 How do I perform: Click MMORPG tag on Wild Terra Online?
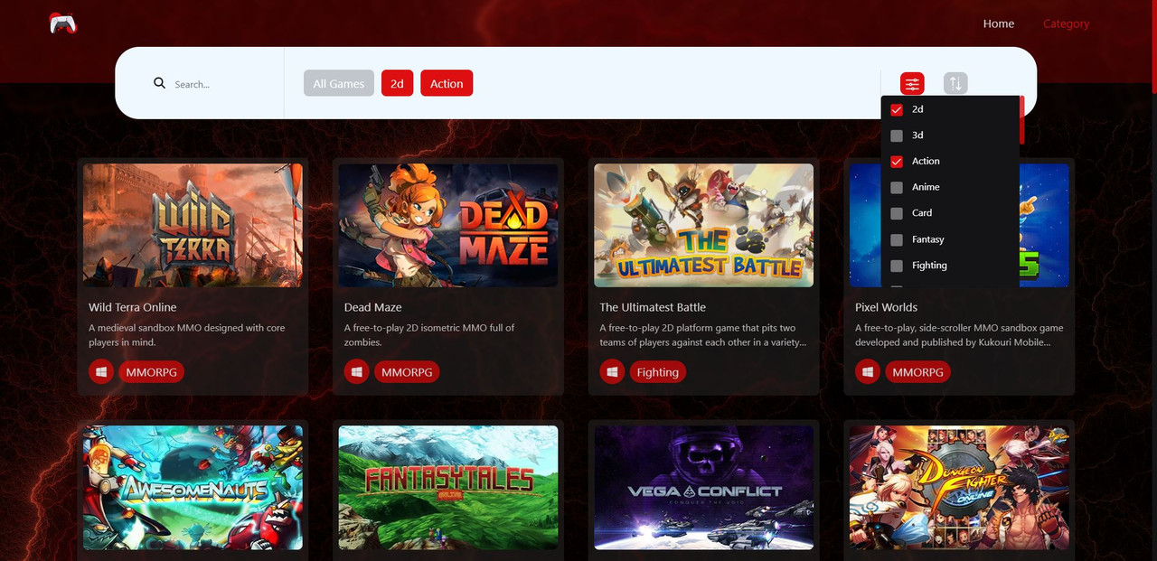[151, 371]
